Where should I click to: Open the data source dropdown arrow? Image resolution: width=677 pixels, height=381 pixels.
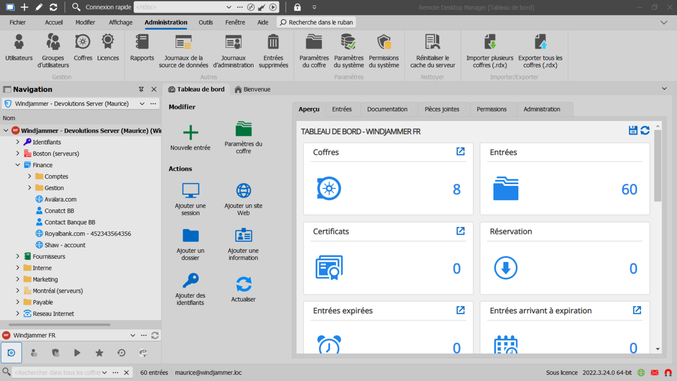tap(142, 104)
